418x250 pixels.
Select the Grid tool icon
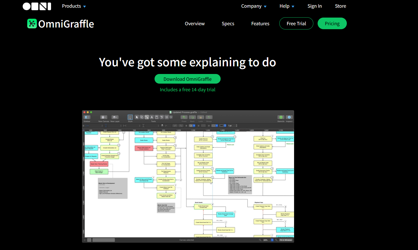click(166, 117)
